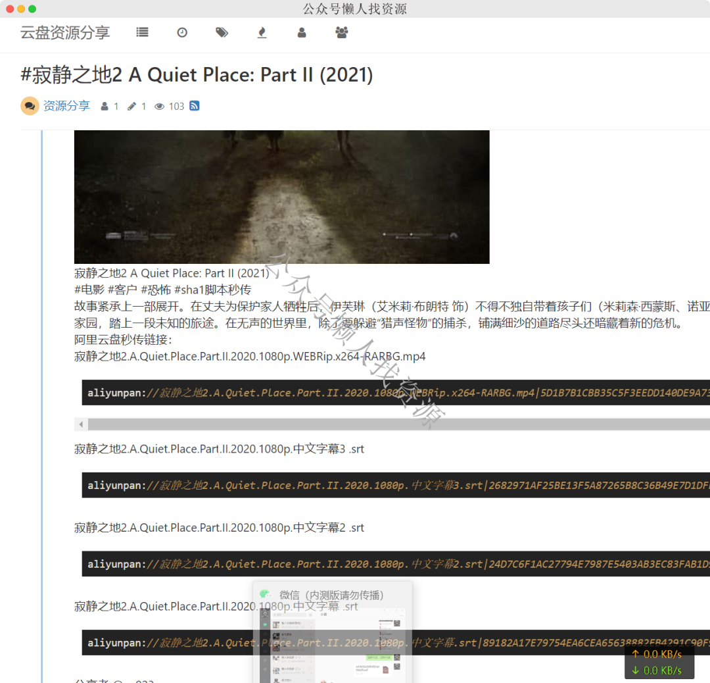This screenshot has height=683, width=710.
Task: Click the upload speed indicator
Action: 658,654
